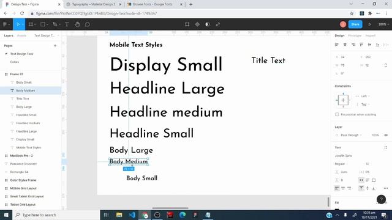
Task: Click the Align vertical centers icon
Action: [369, 45]
